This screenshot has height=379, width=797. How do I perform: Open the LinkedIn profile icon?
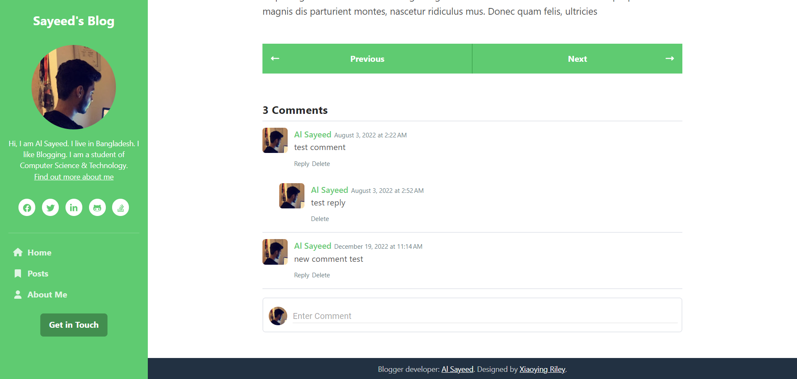tap(74, 208)
